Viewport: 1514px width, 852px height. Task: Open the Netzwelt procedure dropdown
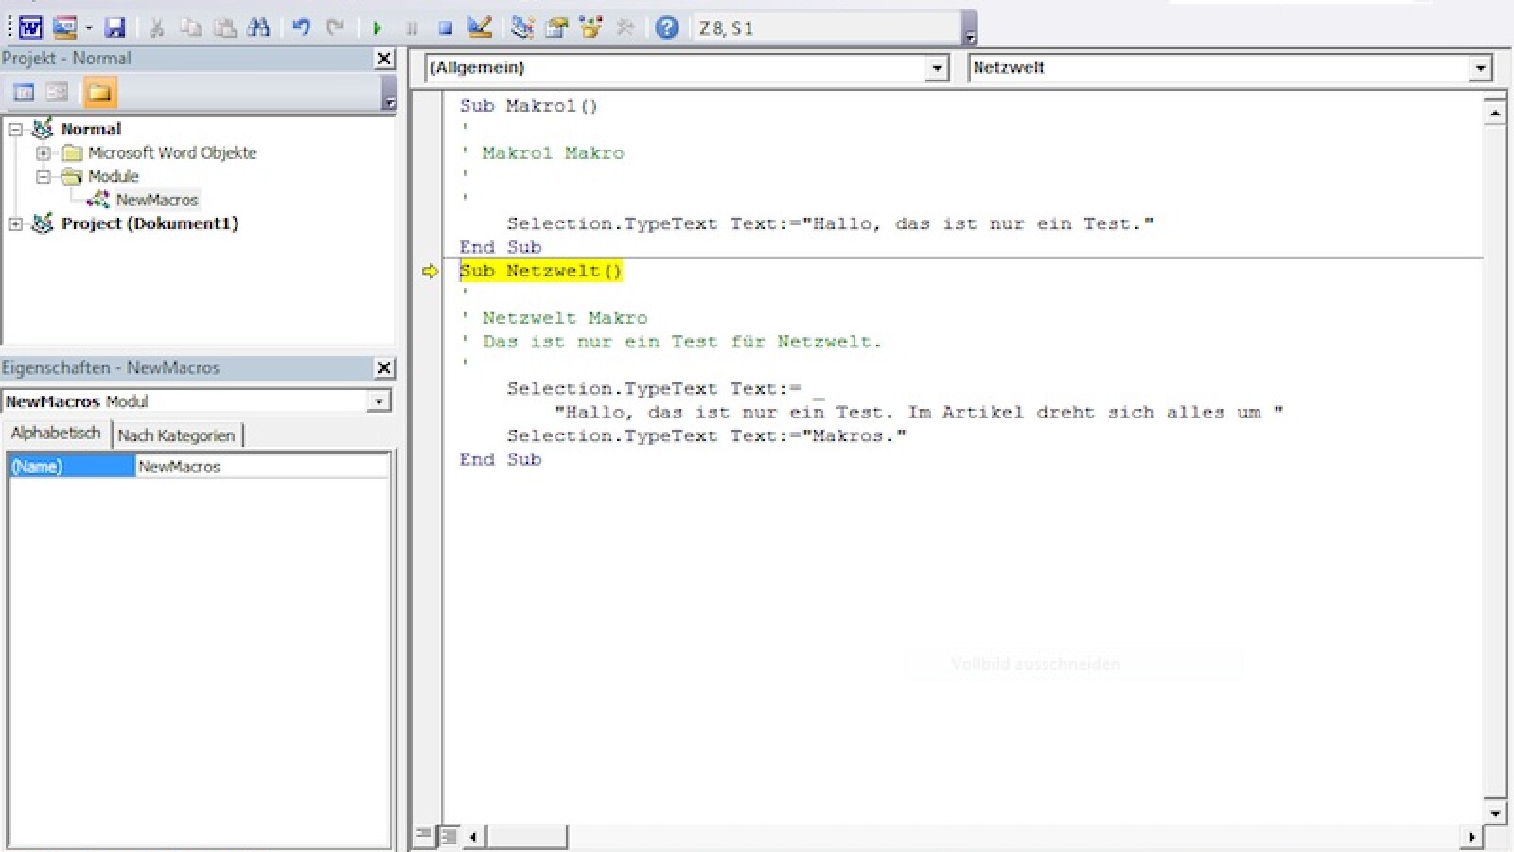[1480, 68]
